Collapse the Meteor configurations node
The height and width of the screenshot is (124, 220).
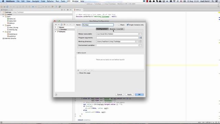(56, 27)
